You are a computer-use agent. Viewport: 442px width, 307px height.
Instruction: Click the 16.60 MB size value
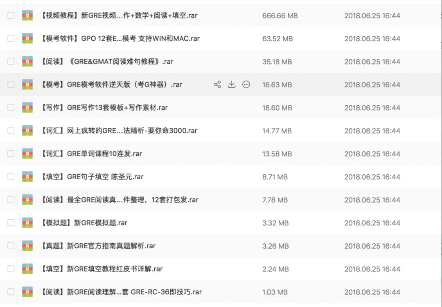pos(277,108)
